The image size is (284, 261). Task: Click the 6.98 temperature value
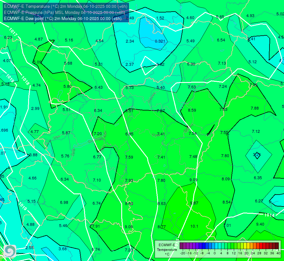point(64,202)
